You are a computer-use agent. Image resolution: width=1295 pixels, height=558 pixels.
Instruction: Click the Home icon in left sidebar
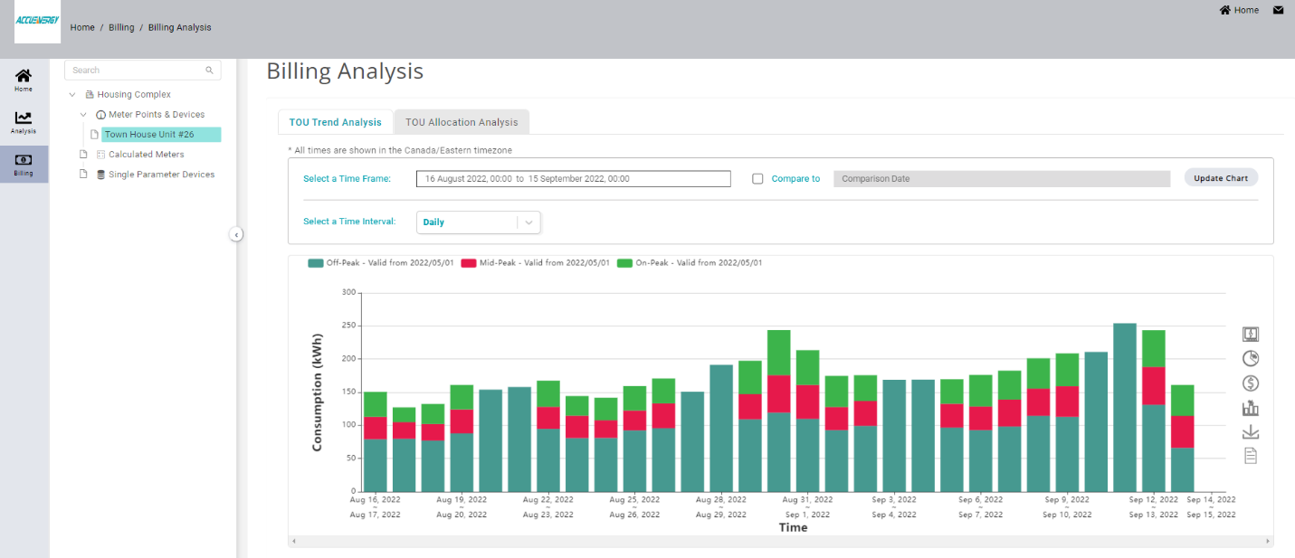tap(24, 80)
